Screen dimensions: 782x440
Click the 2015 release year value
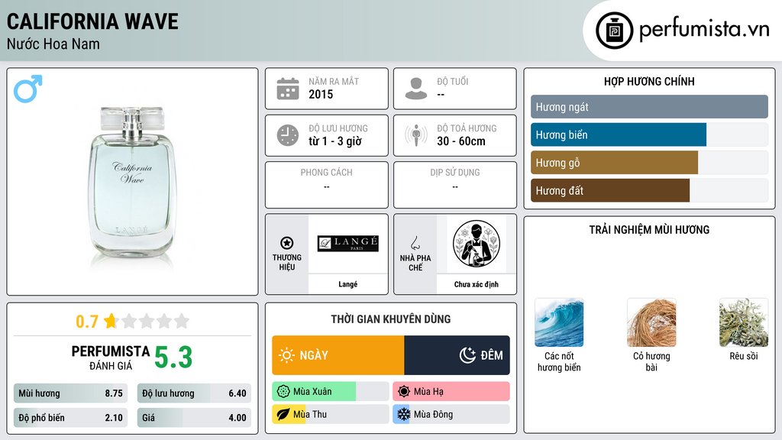[321, 94]
